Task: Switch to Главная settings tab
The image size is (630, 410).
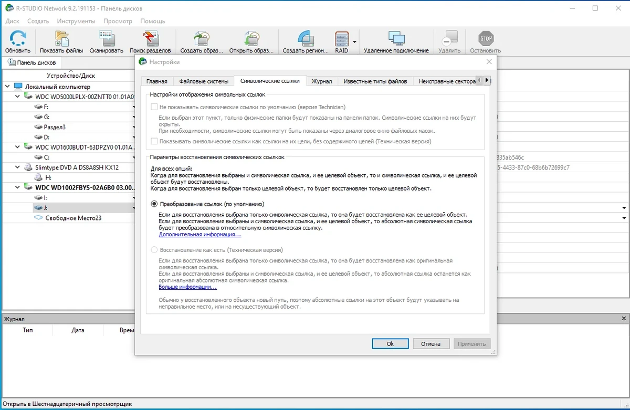Action: 157,81
